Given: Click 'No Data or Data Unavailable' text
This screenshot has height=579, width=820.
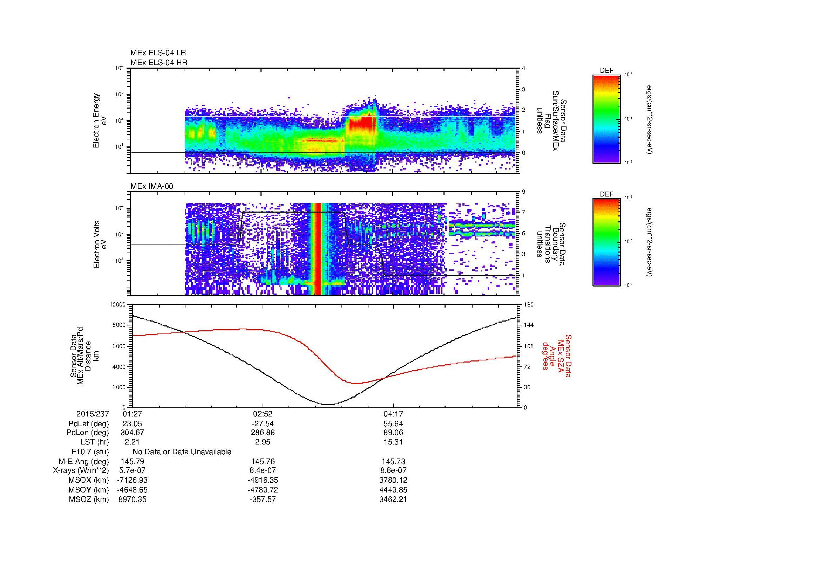Looking at the screenshot, I should 182,452.
